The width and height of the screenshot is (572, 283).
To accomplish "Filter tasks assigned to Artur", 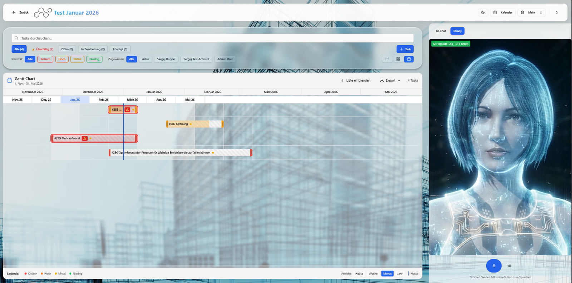I will [x=146, y=59].
